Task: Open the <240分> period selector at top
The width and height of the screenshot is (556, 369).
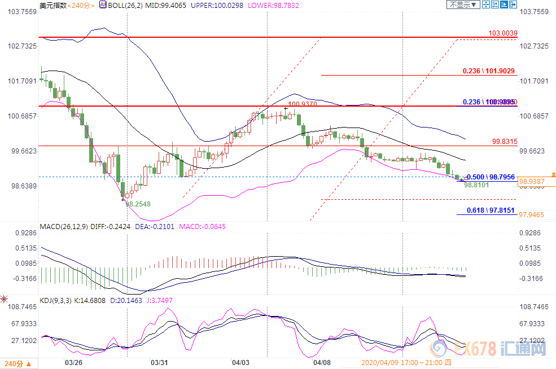Action: 81,5
